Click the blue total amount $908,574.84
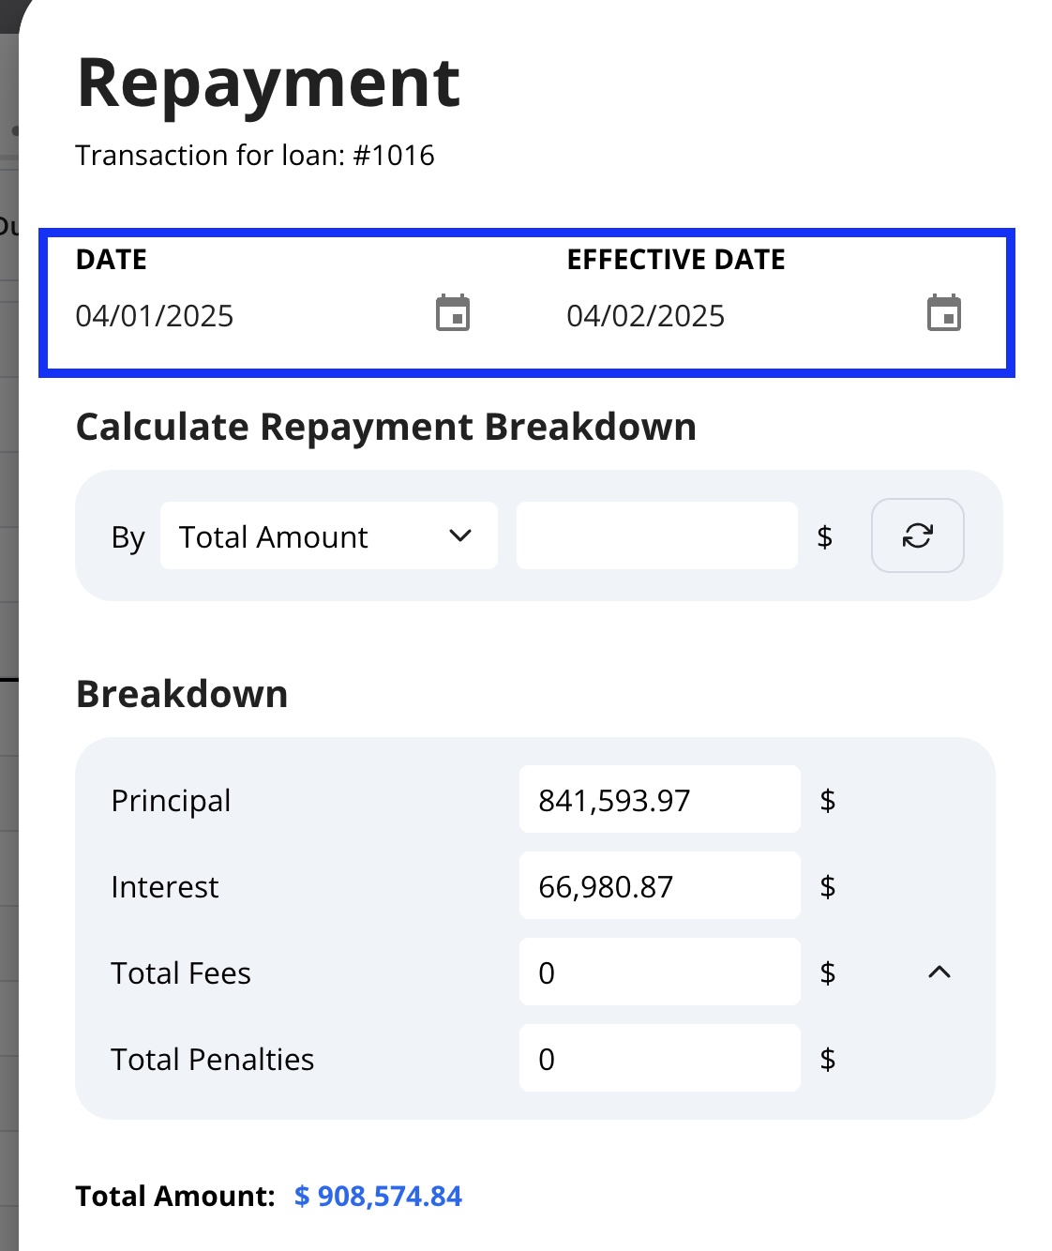 coord(378,1197)
